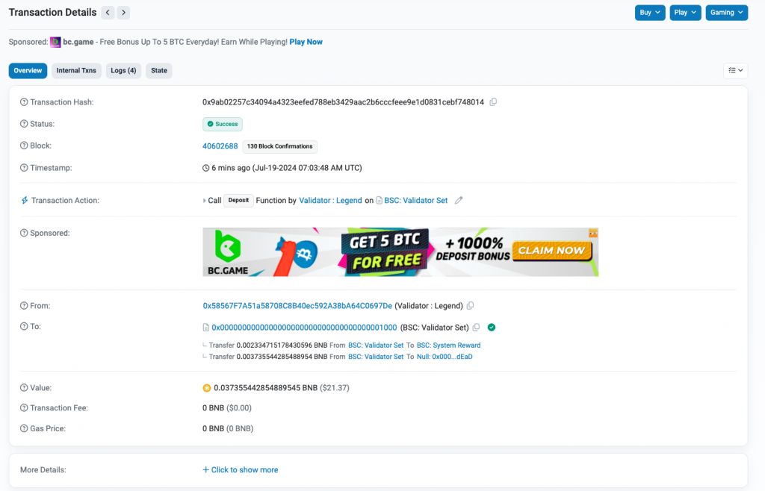Copy the transaction hash to clipboard
The width and height of the screenshot is (765, 491).
pos(493,102)
